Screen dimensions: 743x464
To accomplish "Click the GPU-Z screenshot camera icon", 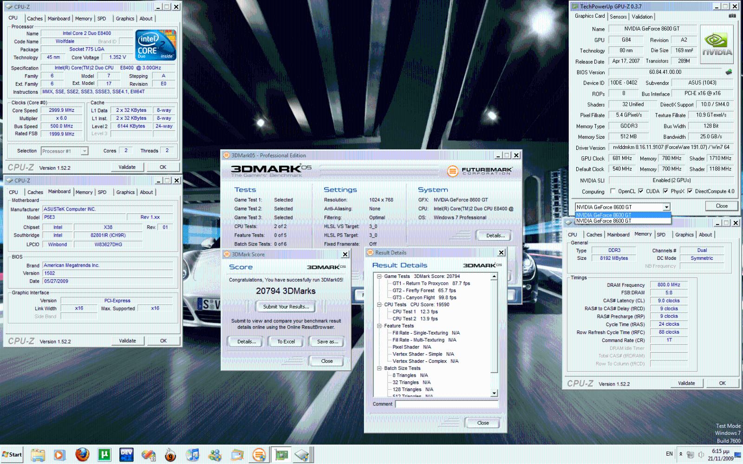I will [732, 16].
